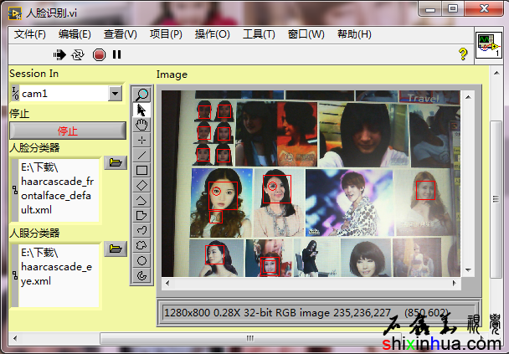Screen dimensions: 509x354
Task: Select the Oval ROI tool
Action: [x=142, y=260]
